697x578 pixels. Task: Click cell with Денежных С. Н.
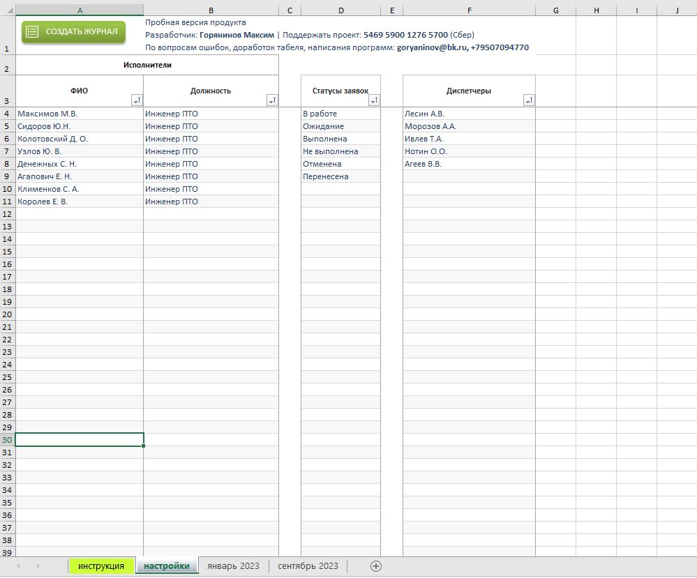80,164
